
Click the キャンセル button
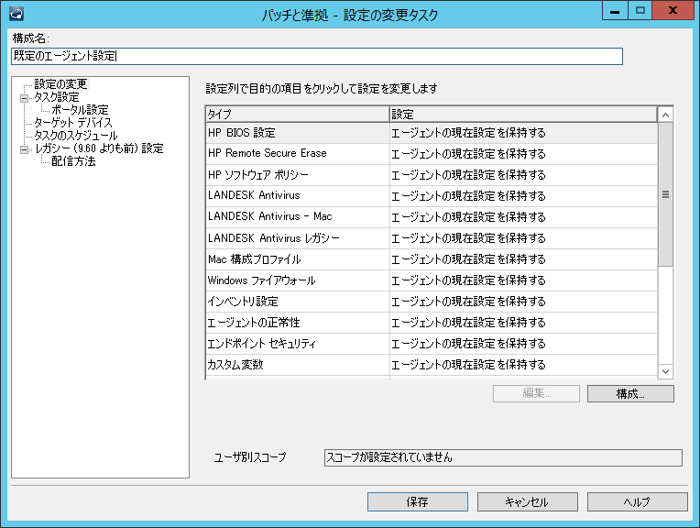click(527, 502)
